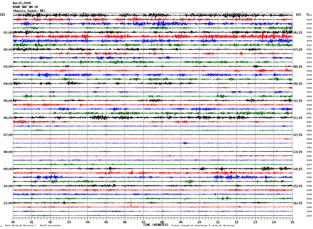Select the 03:00 CDT row label

8,67
